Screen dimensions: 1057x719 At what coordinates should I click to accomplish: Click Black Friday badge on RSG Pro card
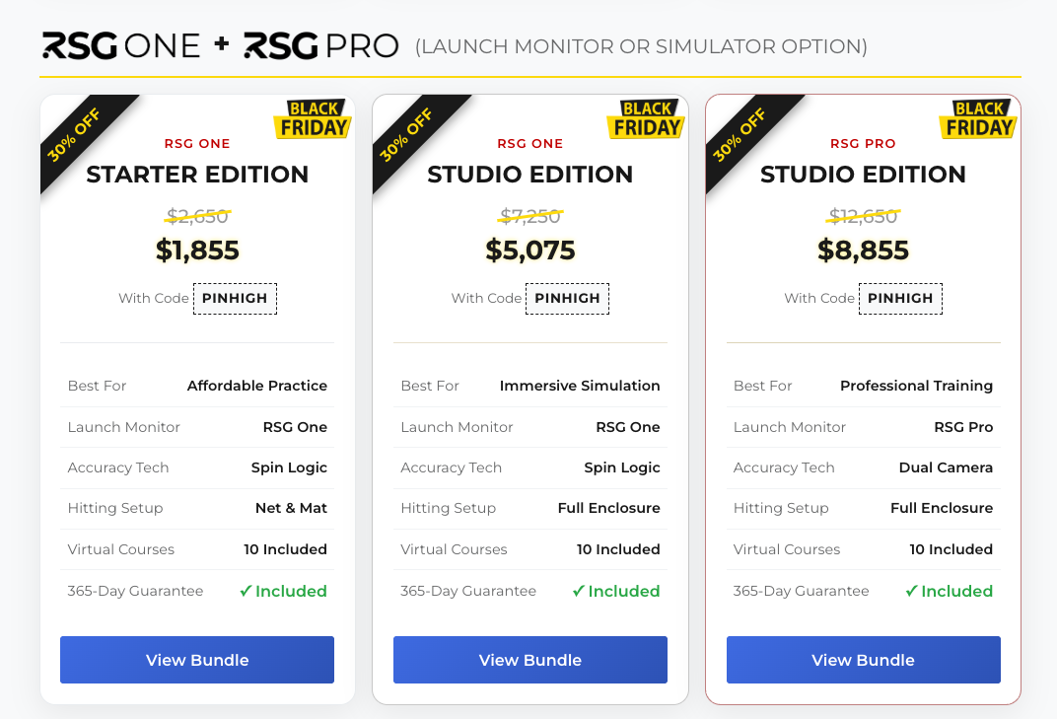pyautogui.click(x=978, y=118)
